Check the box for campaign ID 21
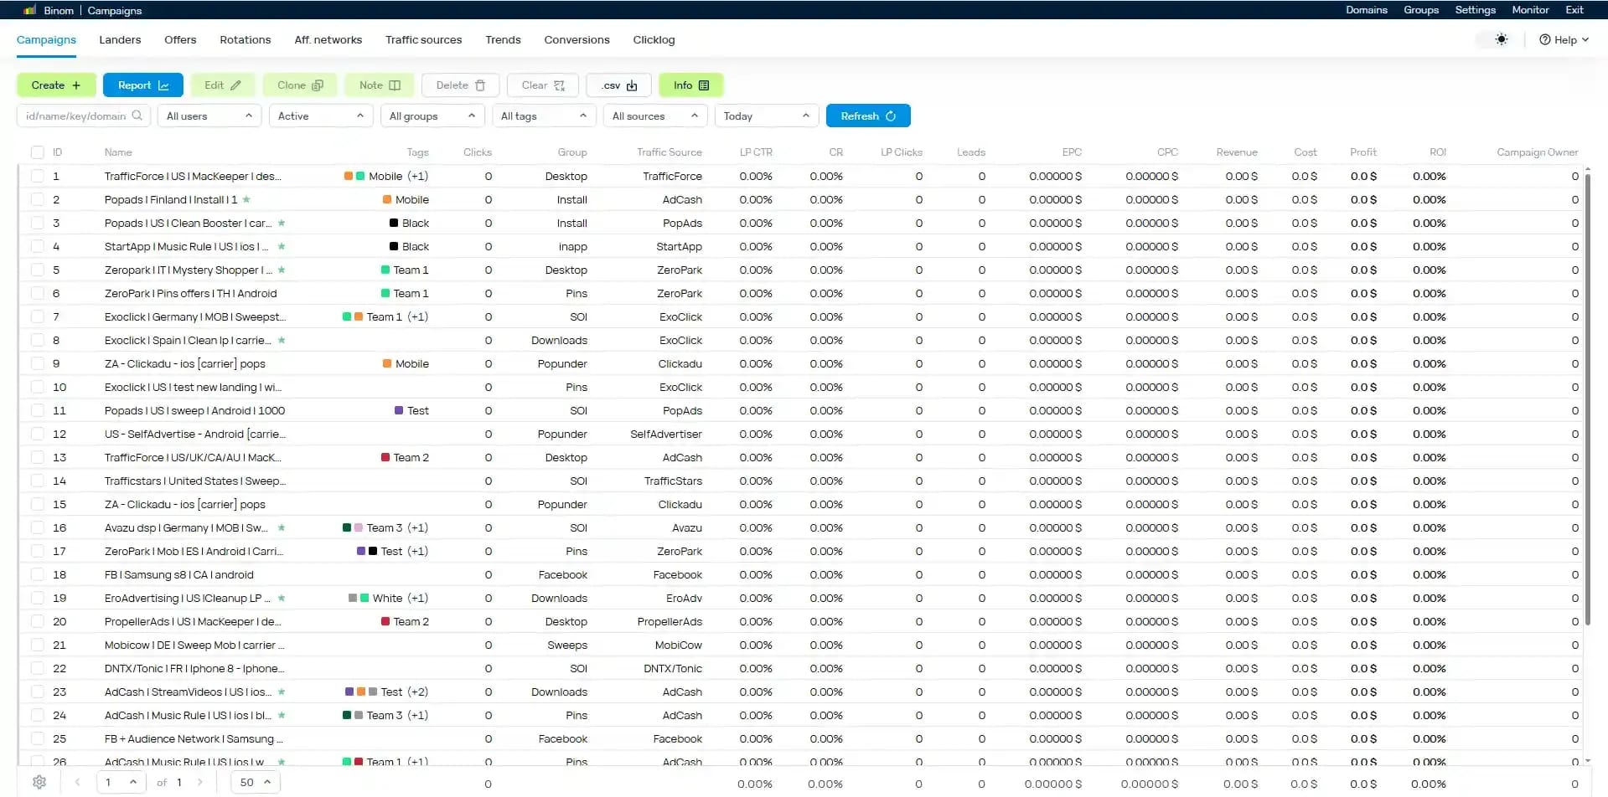1608x797 pixels. (37, 645)
